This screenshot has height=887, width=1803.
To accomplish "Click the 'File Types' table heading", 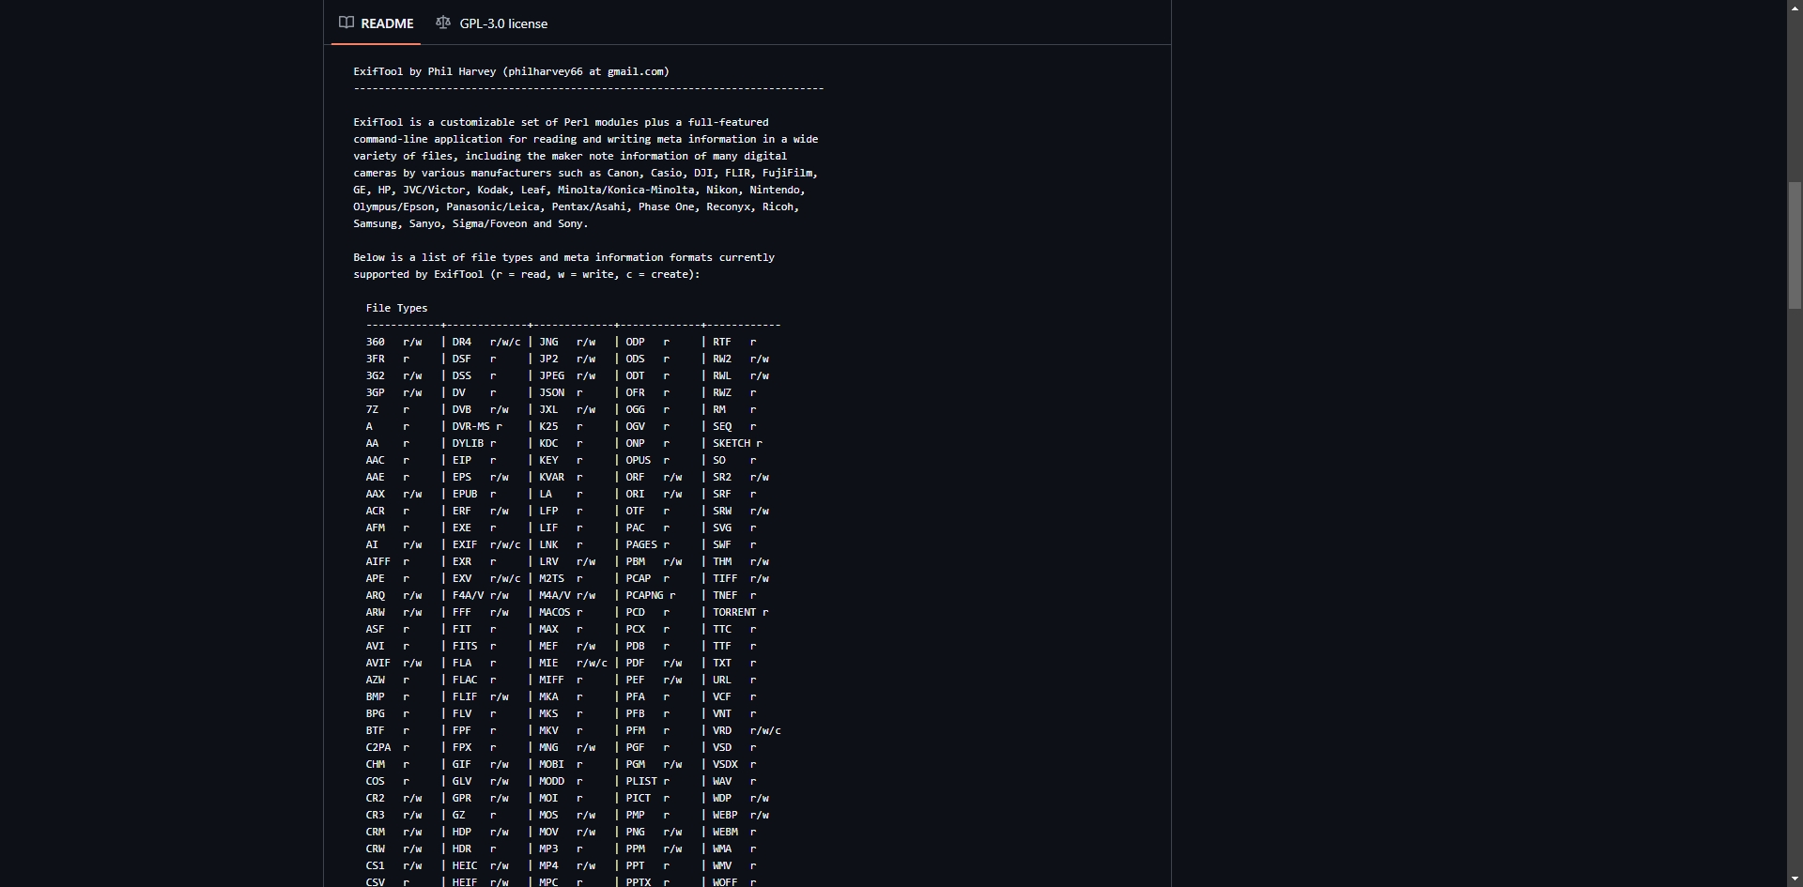I will point(396,308).
